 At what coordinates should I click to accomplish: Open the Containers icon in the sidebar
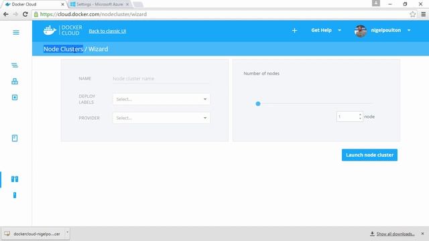click(x=15, y=97)
